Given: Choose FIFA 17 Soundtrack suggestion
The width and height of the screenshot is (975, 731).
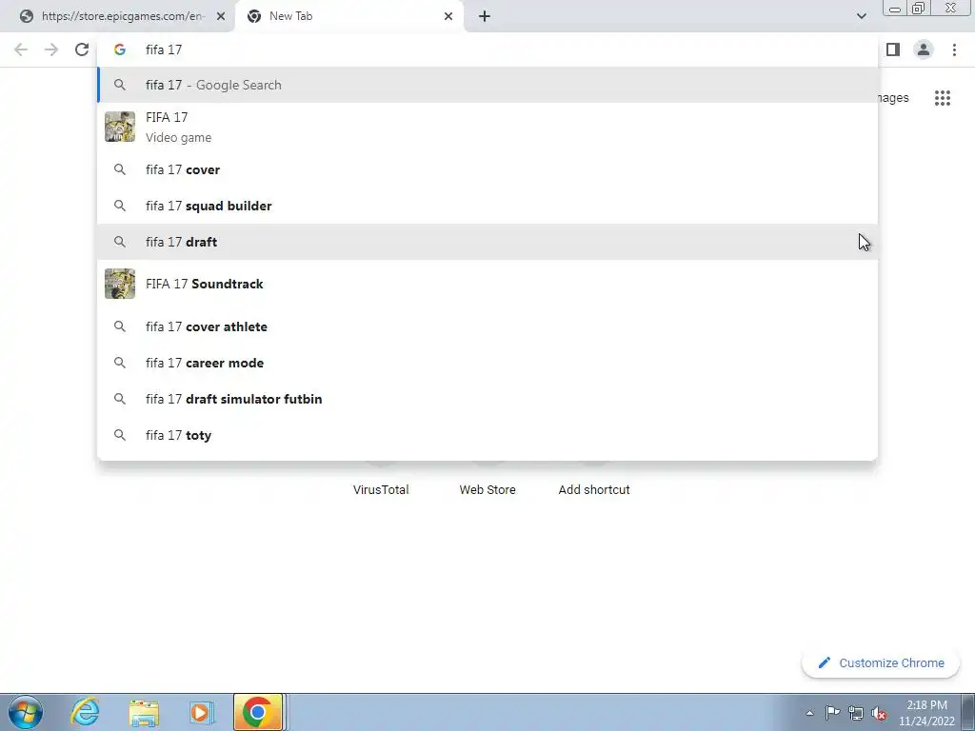Looking at the screenshot, I should (x=487, y=284).
